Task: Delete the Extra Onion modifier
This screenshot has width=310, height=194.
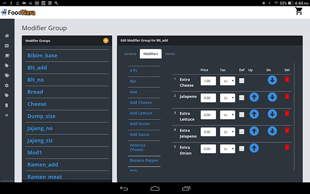Action: [287, 147]
